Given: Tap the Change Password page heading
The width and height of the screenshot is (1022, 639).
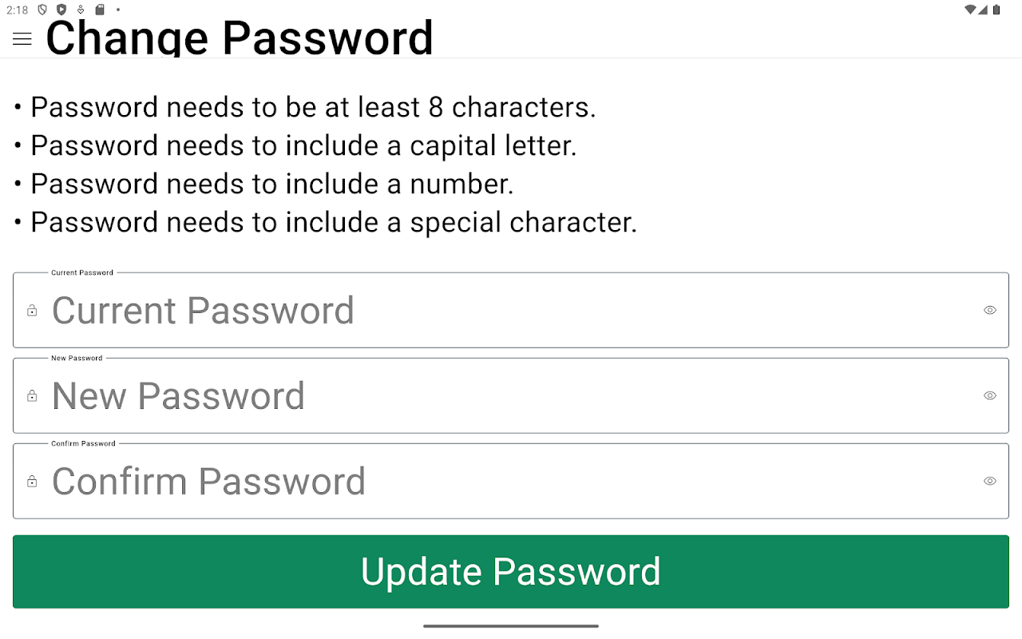Looking at the screenshot, I should click(240, 38).
